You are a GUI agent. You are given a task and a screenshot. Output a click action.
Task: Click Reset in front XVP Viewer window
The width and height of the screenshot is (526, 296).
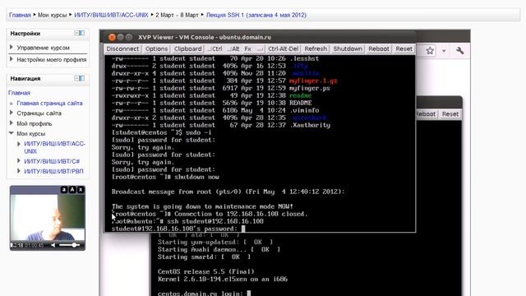(404, 49)
